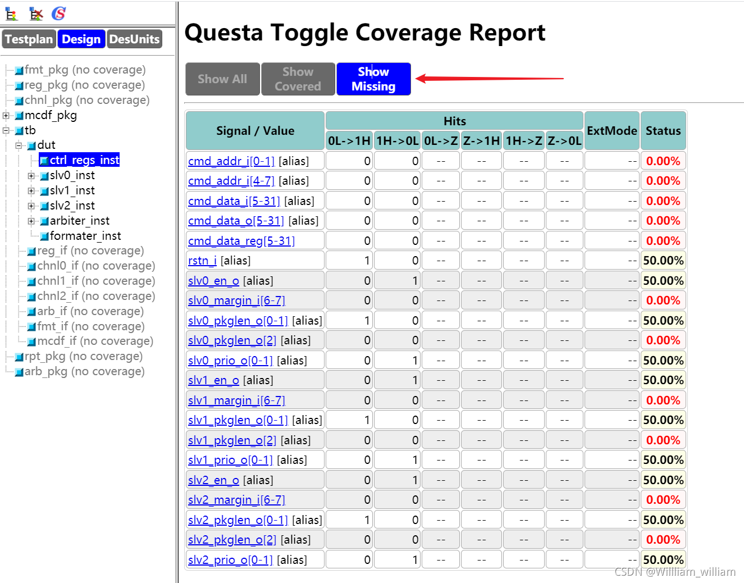Switch to the Testplan tab
Screen dimensions: 744x583
pos(29,39)
